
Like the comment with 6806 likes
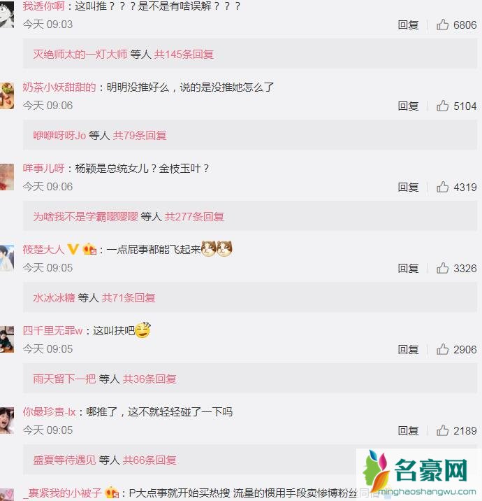[442, 24]
